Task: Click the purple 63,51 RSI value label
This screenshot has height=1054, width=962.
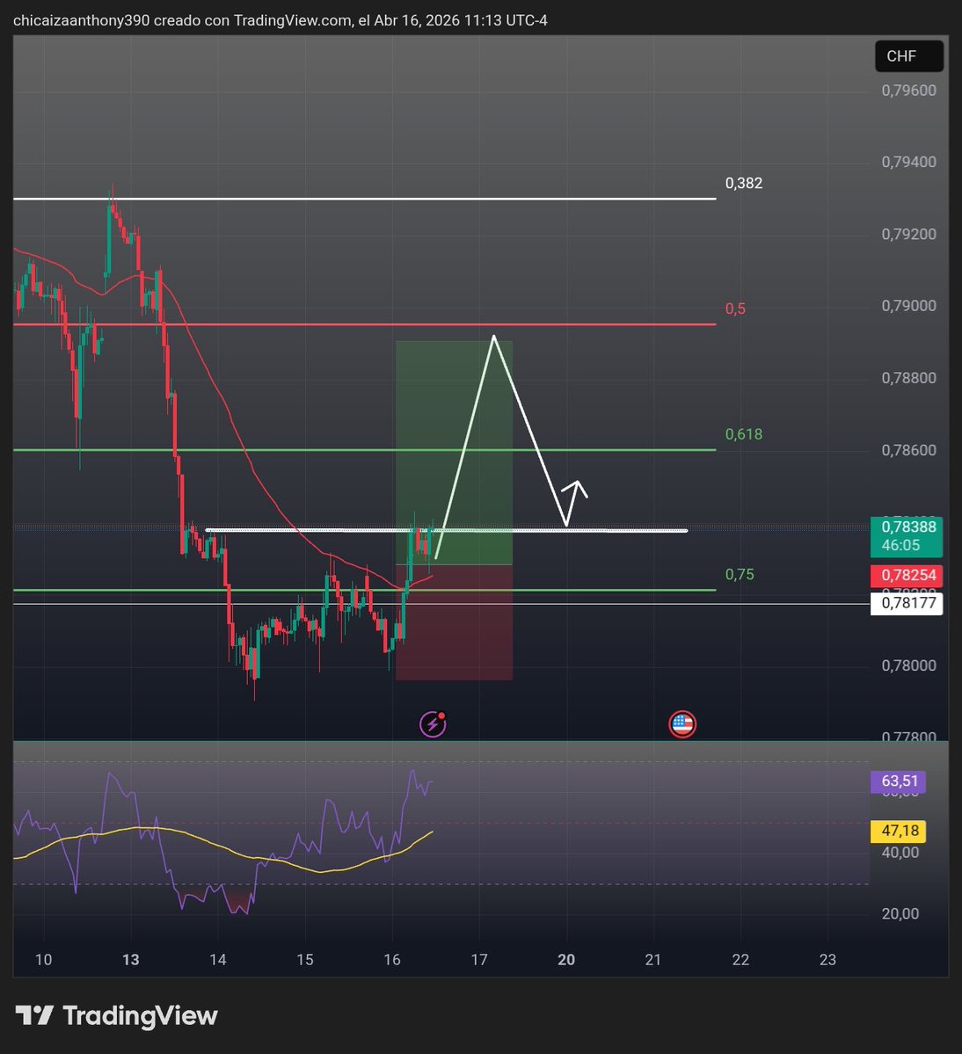Action: click(899, 781)
